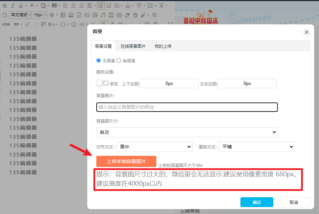Toggle bold formatting in the editor toolbar

click(5, 6)
